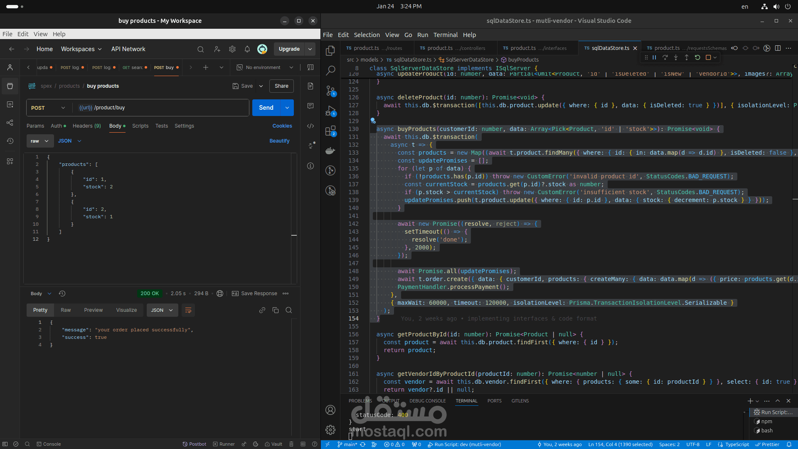Switch to the Headers (9) tab
798x449 pixels.
(86, 126)
